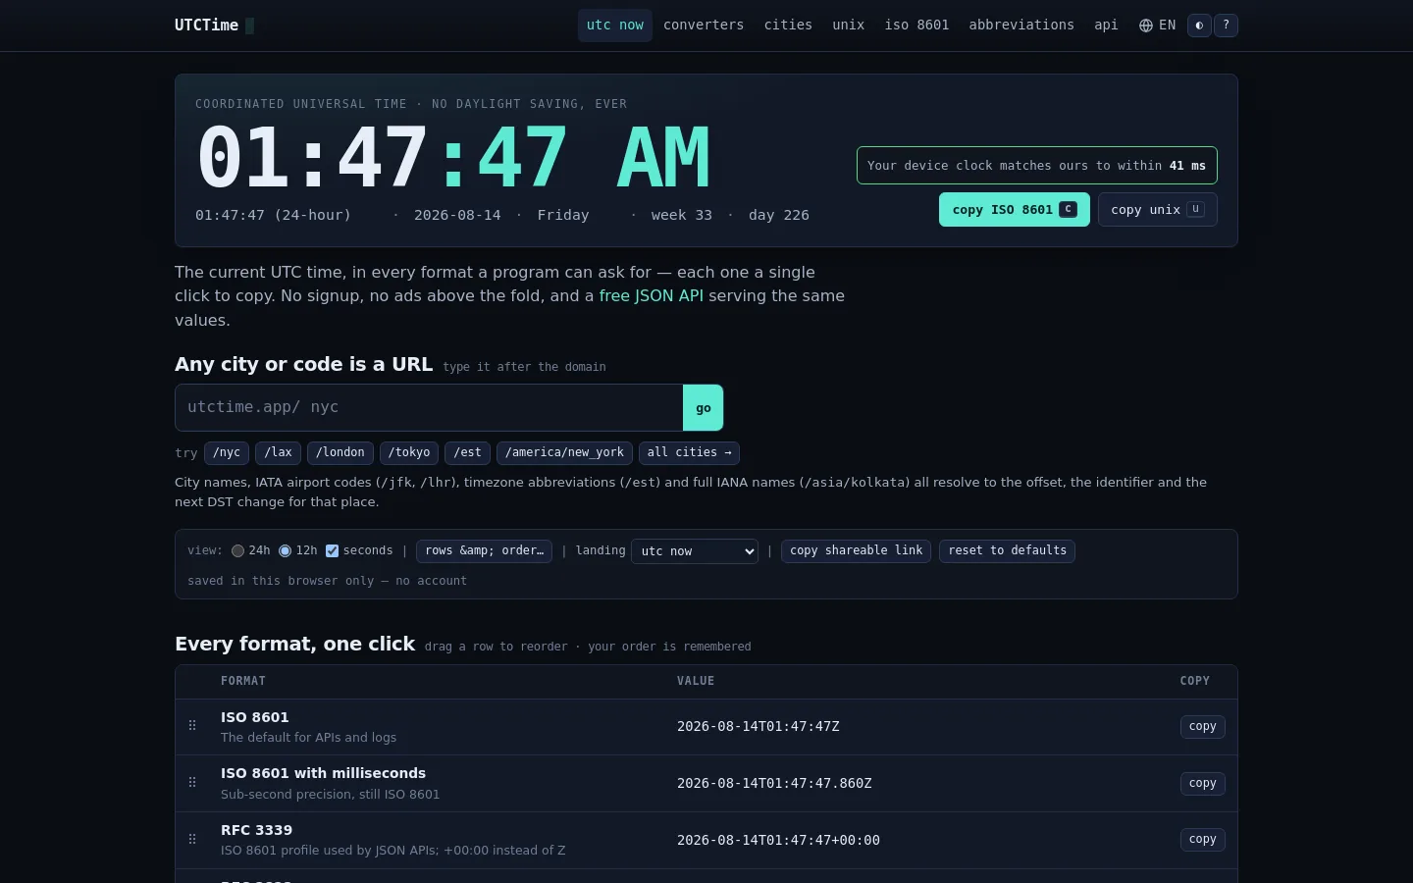Toggle the seconds checkbox
This screenshot has height=883, width=1413.
(332, 551)
